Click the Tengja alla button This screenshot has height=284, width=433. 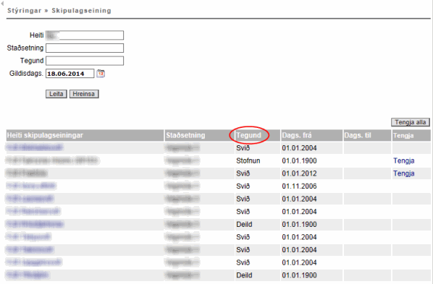coord(411,122)
